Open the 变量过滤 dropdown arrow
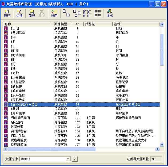Viewport: 168px width, 167px height. [68, 159]
